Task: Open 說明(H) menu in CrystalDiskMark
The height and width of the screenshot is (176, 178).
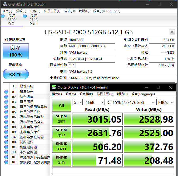Action: 122,94
